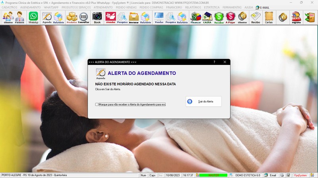Close the Alerta do Agendamento dialog
The image size is (318, 178).
225,62
